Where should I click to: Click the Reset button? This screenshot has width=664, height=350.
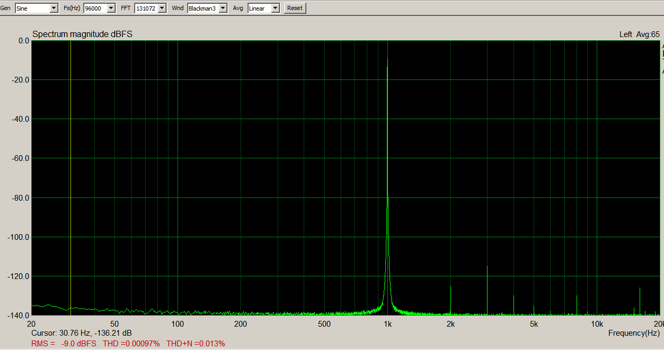pos(295,8)
